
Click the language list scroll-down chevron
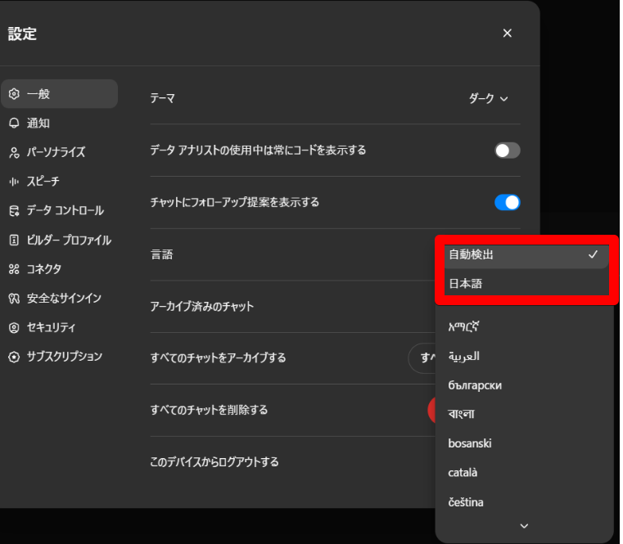[524, 526]
